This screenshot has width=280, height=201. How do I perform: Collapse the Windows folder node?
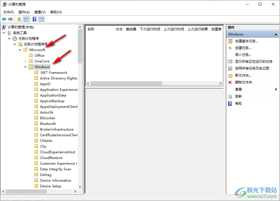25,67
